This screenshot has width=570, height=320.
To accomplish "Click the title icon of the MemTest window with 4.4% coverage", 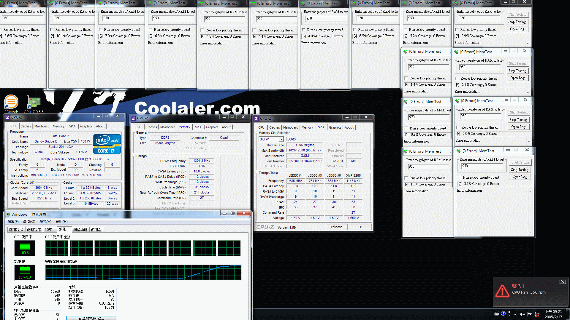I will [253, 4].
